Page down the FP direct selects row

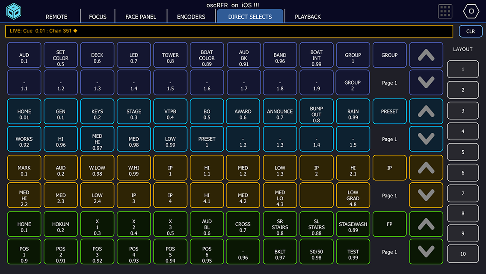[426, 252]
